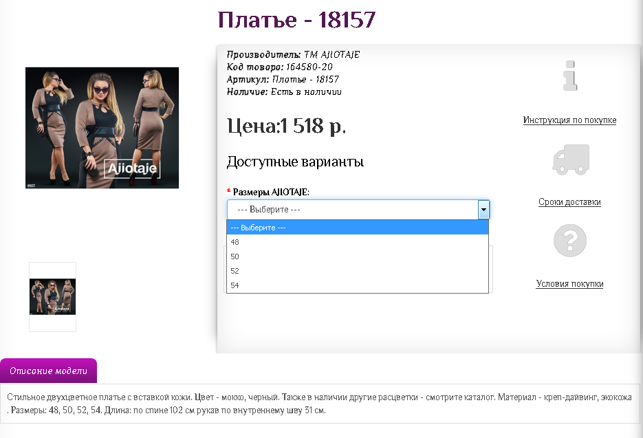This screenshot has height=438, width=643.
Task: Choose size 52 from the list
Action: 358,271
